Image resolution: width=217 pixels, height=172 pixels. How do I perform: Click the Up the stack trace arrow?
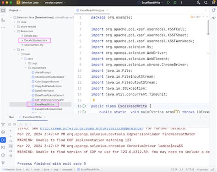coord(11,131)
